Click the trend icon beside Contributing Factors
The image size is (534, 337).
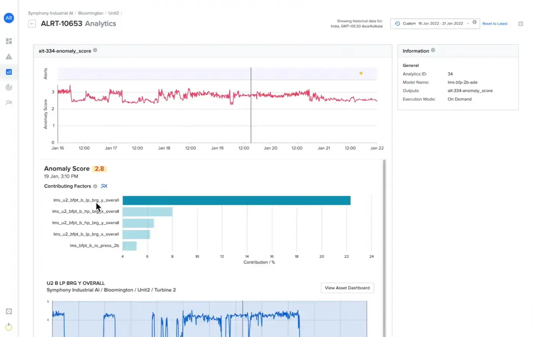coord(104,186)
